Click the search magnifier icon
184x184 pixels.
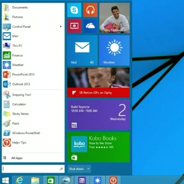[61, 169]
